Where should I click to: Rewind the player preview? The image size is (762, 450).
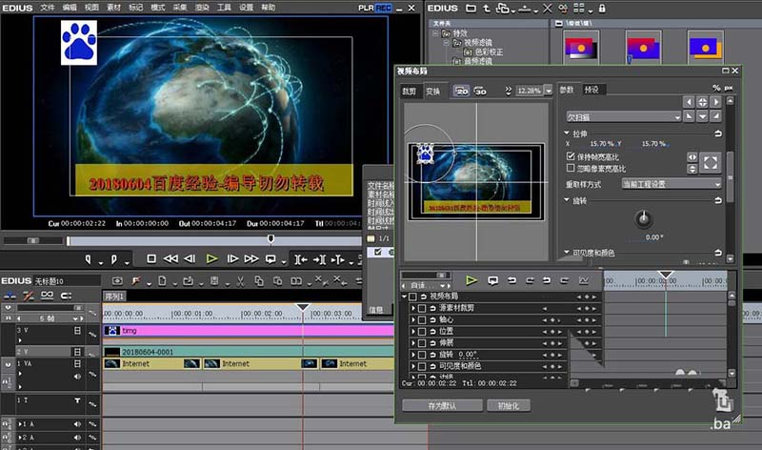(170, 258)
